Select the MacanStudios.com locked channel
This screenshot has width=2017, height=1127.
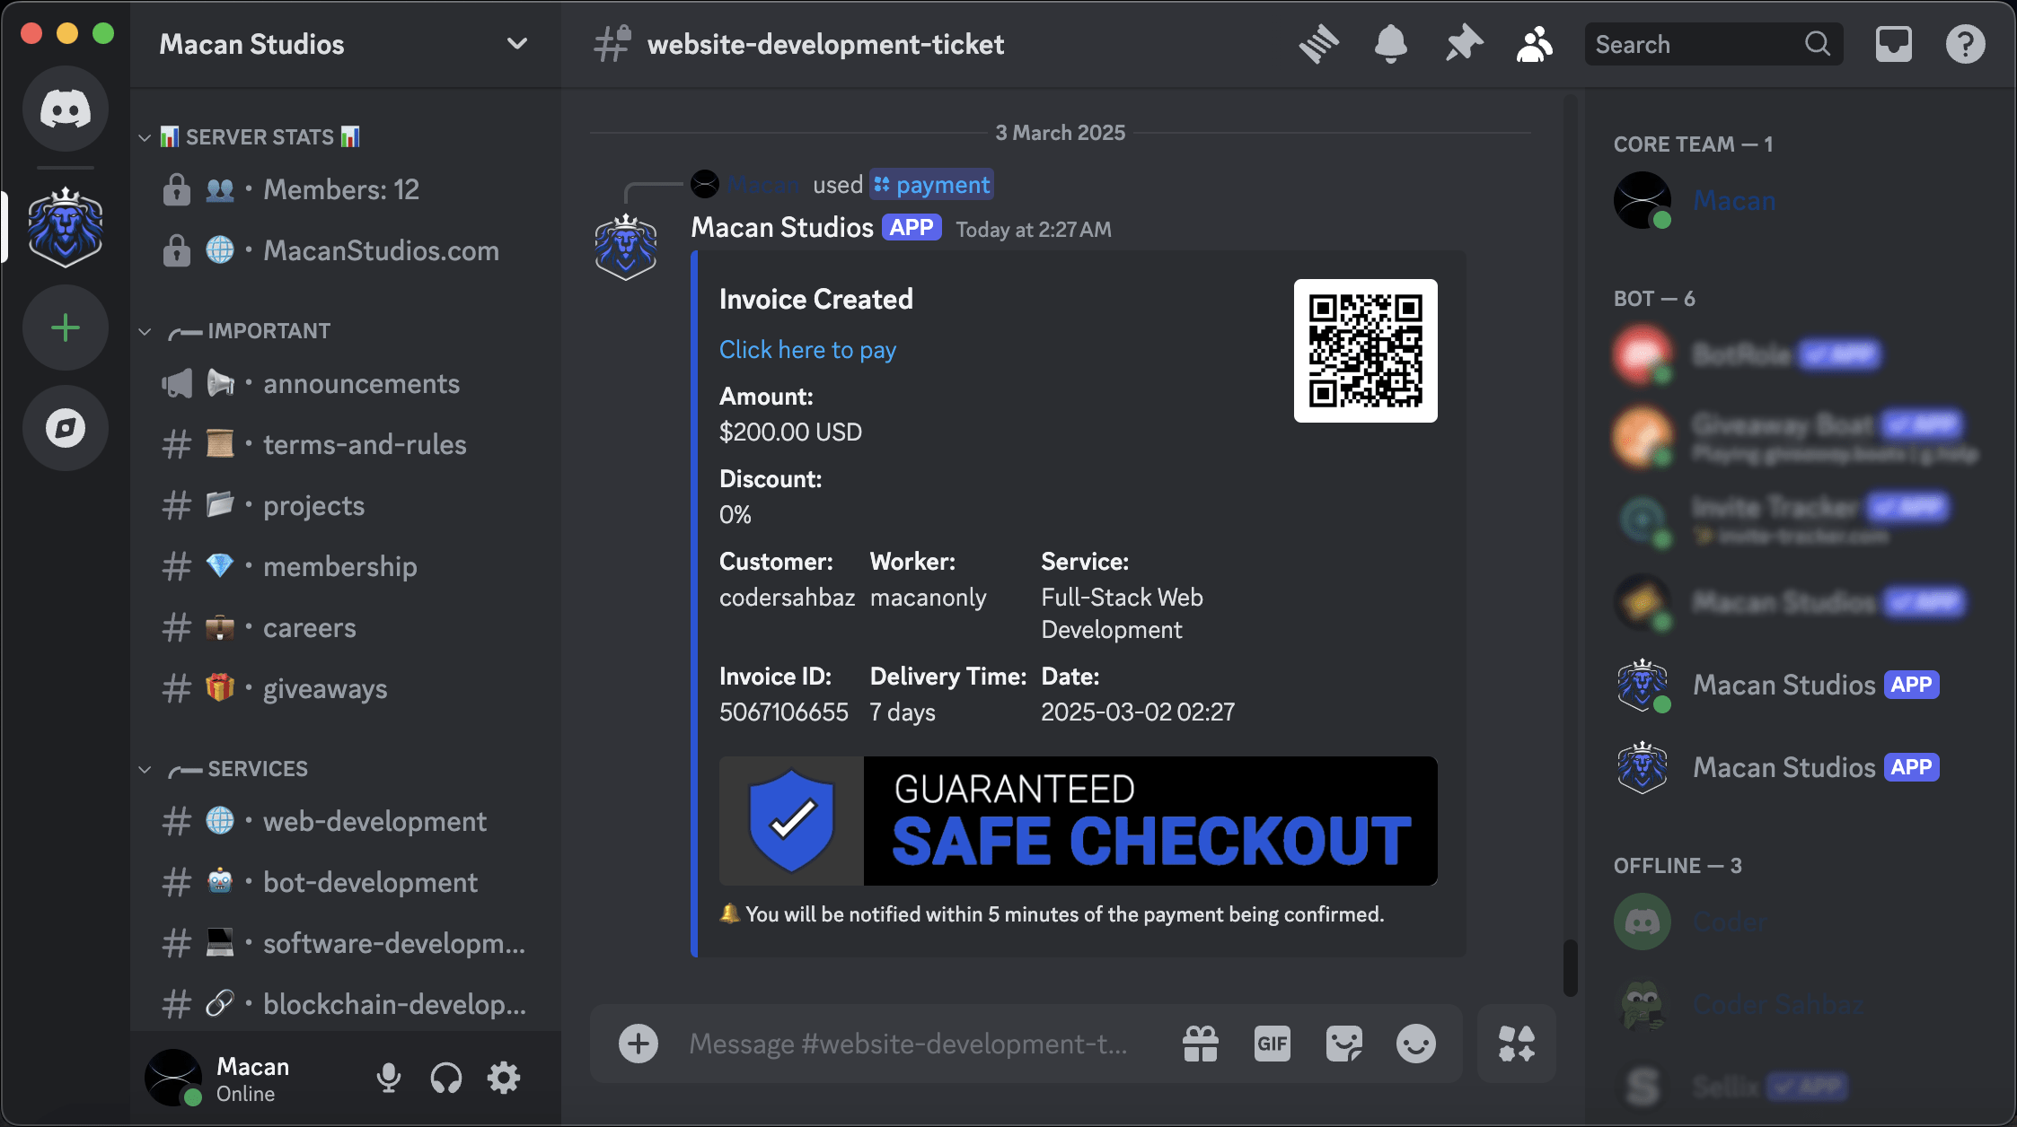coord(346,251)
